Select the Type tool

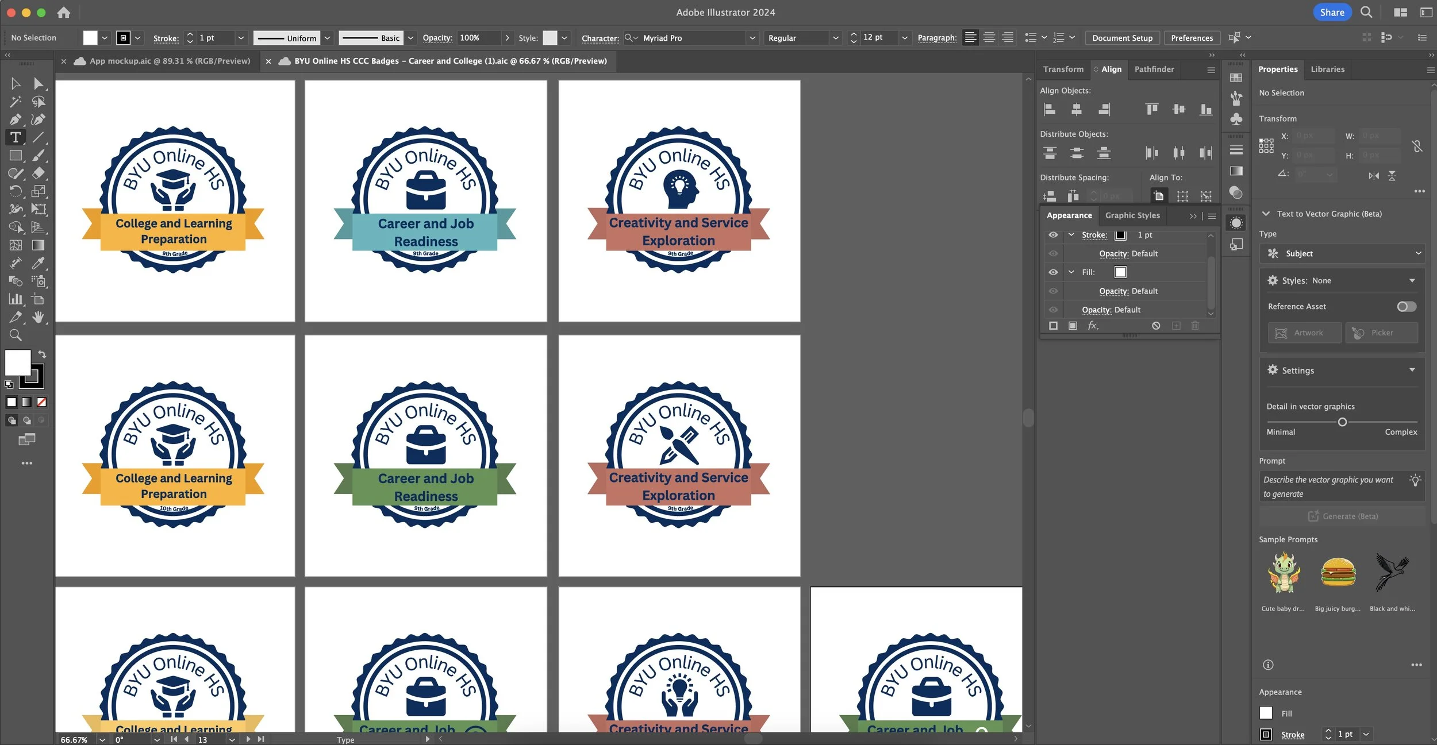[x=16, y=137]
